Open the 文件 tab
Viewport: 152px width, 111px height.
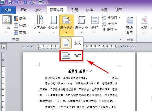[x=8, y=10]
